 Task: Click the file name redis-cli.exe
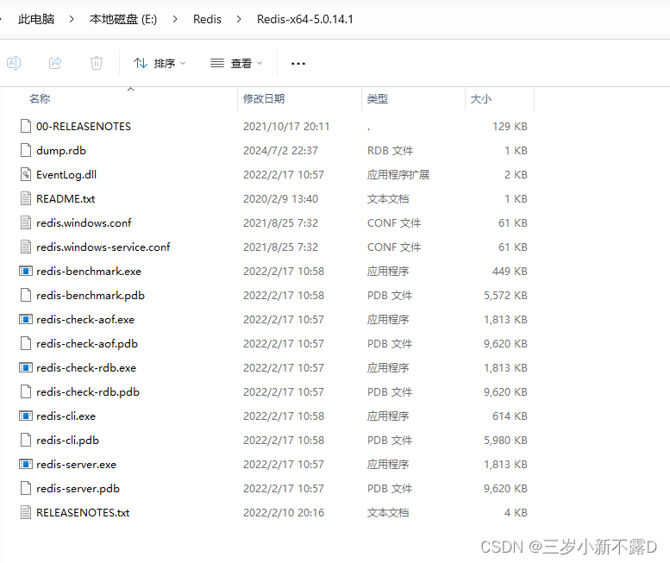tap(66, 416)
